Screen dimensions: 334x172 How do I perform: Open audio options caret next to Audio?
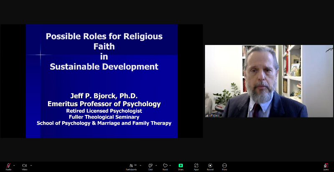click(x=14, y=165)
